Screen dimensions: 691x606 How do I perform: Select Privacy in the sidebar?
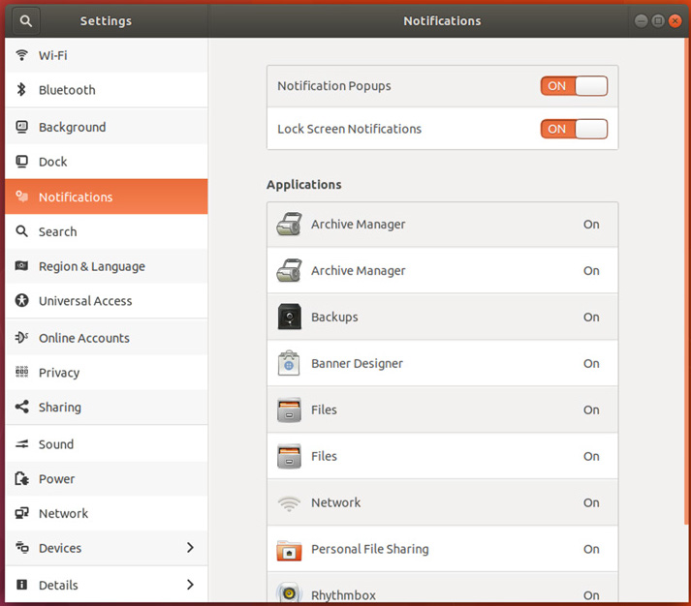coord(59,373)
